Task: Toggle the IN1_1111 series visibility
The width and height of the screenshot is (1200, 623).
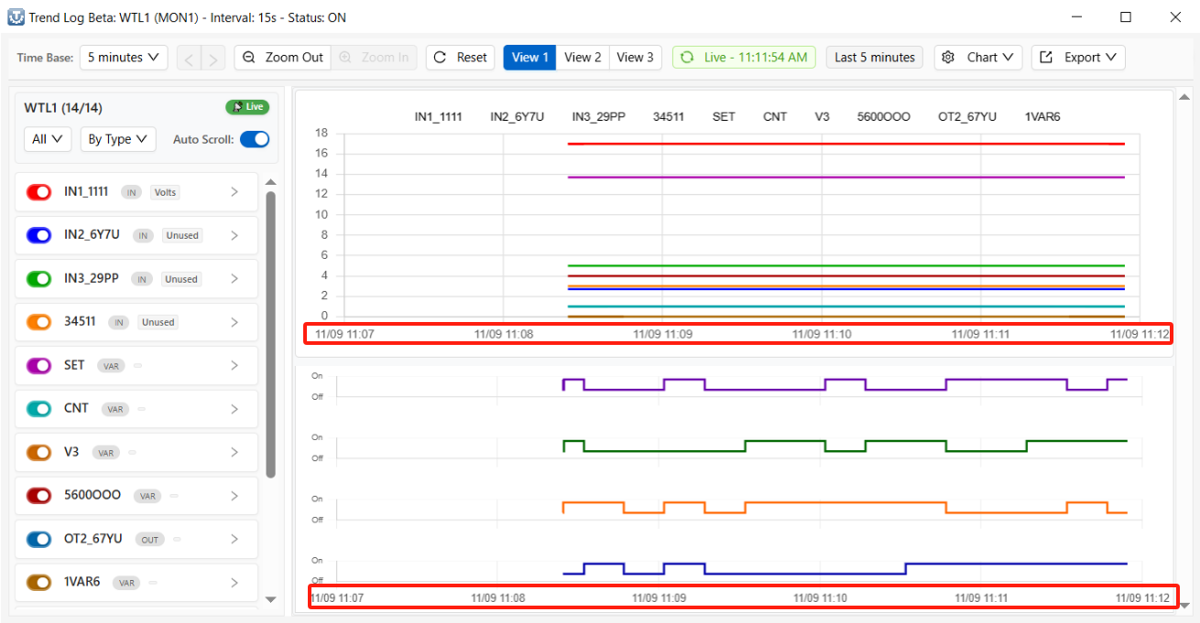Action: pos(38,192)
